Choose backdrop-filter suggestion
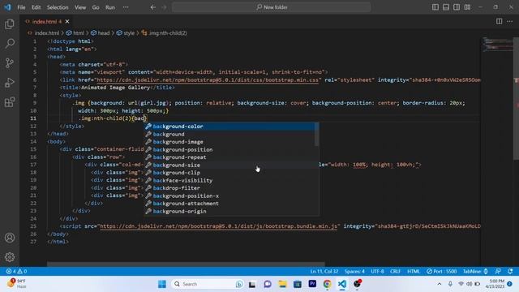519x292 pixels. click(x=229, y=188)
